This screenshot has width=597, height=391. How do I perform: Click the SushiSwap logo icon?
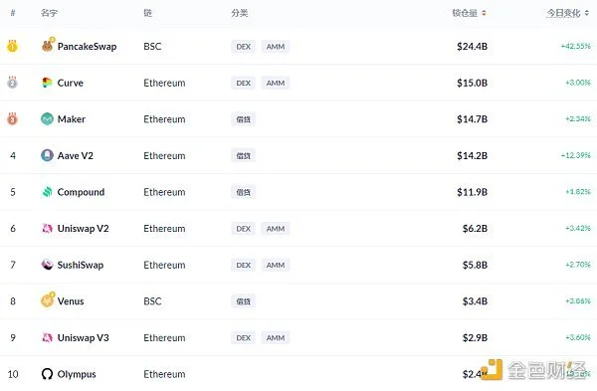[47, 265]
